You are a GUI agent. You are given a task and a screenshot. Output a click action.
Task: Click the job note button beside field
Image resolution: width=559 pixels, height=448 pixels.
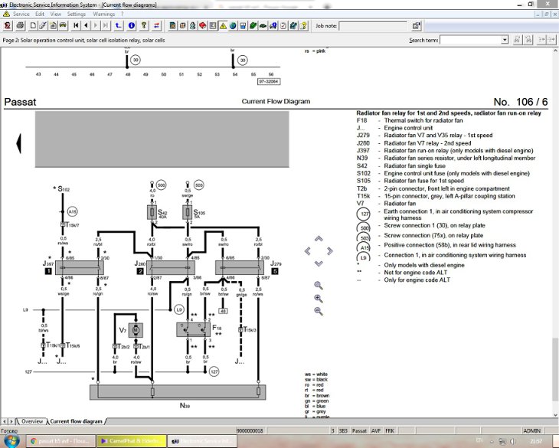(x=416, y=26)
